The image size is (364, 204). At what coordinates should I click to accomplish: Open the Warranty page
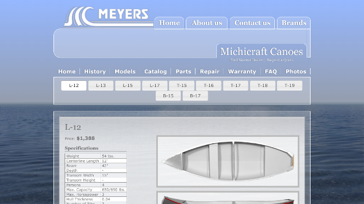242,72
